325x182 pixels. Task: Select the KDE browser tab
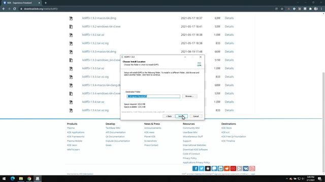pyautogui.click(x=22, y=3)
